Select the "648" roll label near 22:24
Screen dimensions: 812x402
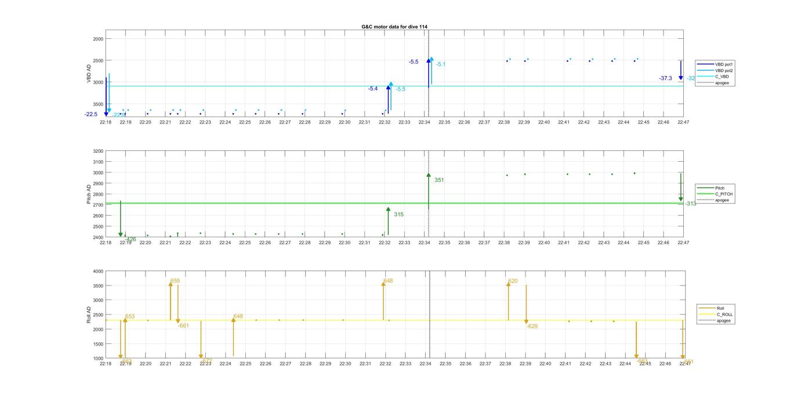pyautogui.click(x=238, y=316)
